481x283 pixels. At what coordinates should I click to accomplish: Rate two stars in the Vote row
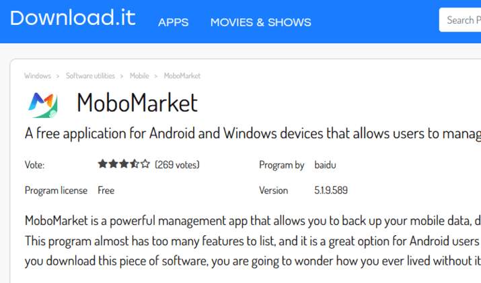click(113, 164)
